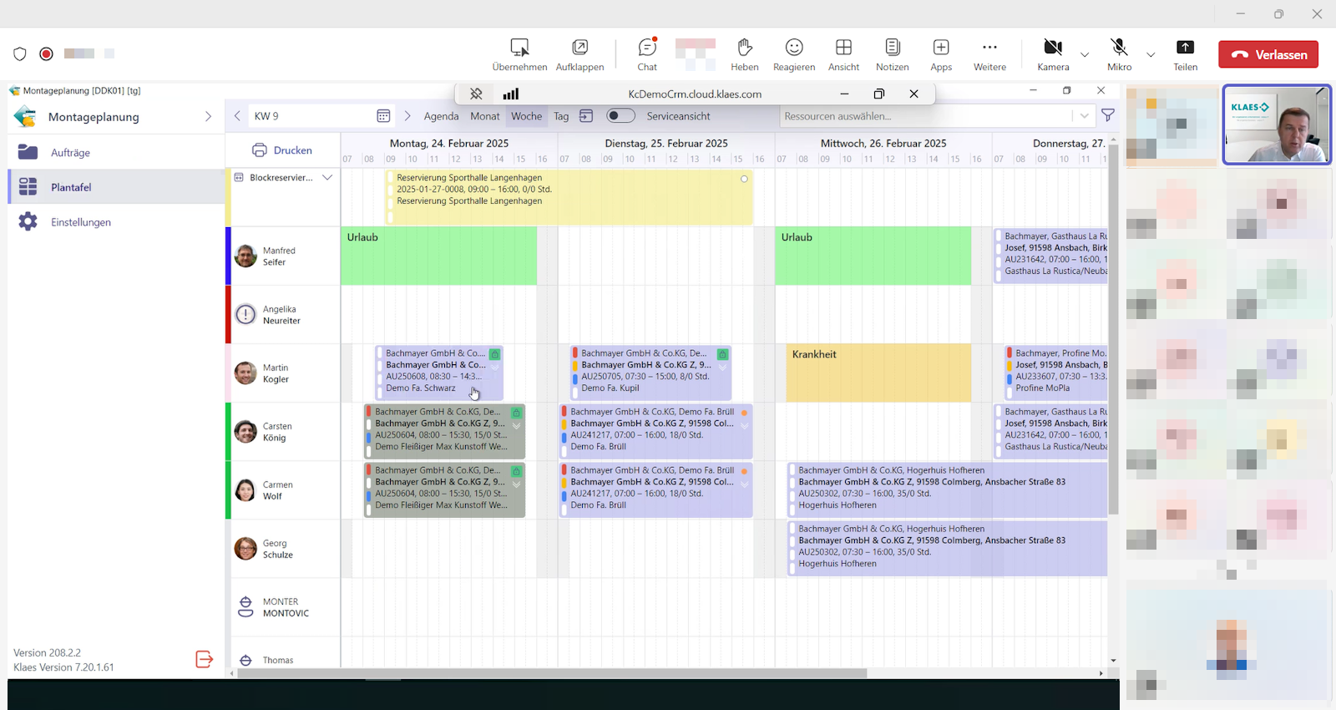Open Chat in meeting toolbar
The image size is (1336, 710).
tap(647, 54)
